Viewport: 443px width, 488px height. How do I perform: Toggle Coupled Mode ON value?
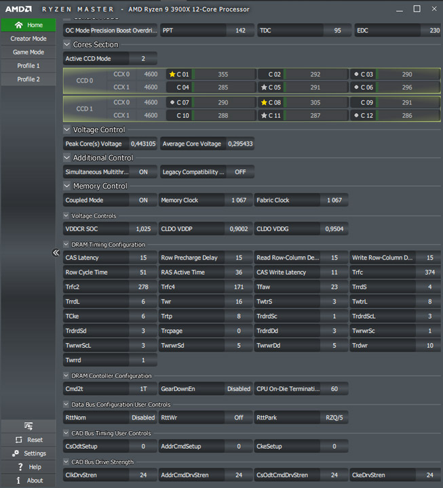click(x=143, y=200)
